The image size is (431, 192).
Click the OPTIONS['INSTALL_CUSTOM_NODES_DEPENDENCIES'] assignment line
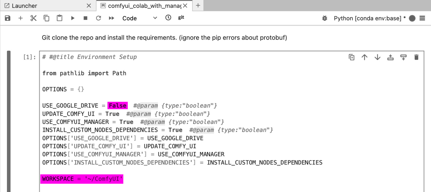[x=182, y=163]
